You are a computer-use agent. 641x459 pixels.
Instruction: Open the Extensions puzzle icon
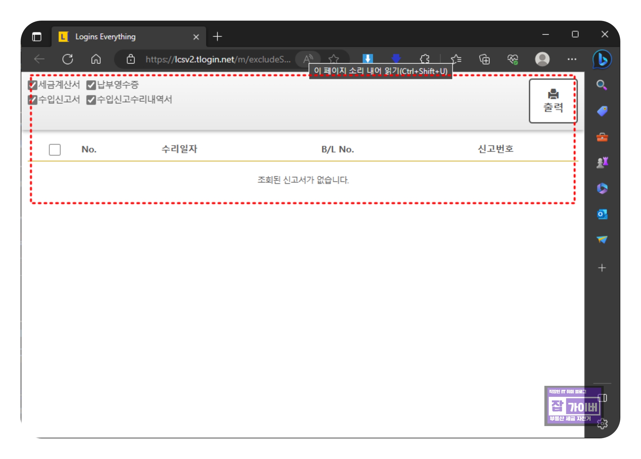pyautogui.click(x=424, y=59)
